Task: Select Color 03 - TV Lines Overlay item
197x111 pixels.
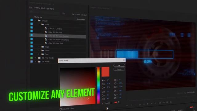Action: click(x=58, y=36)
